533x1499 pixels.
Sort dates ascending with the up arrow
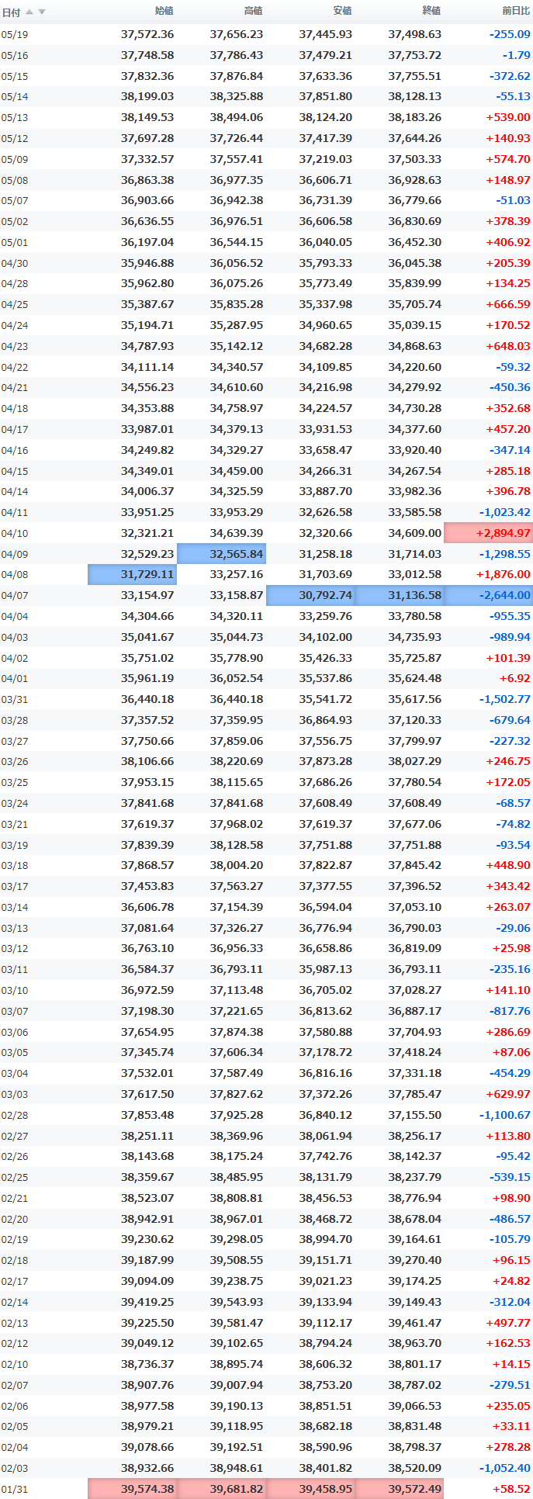[x=30, y=12]
